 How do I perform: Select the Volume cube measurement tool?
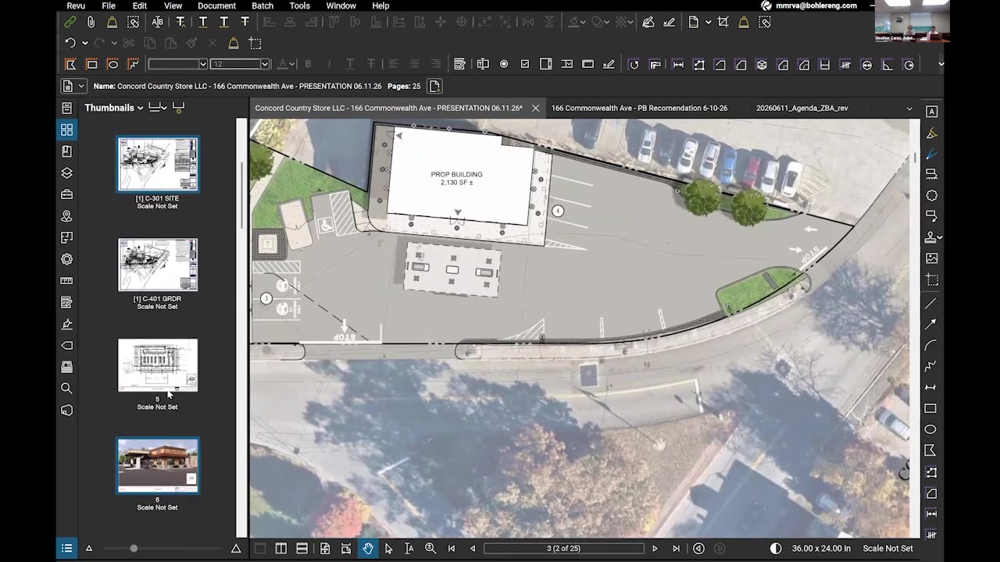click(762, 64)
